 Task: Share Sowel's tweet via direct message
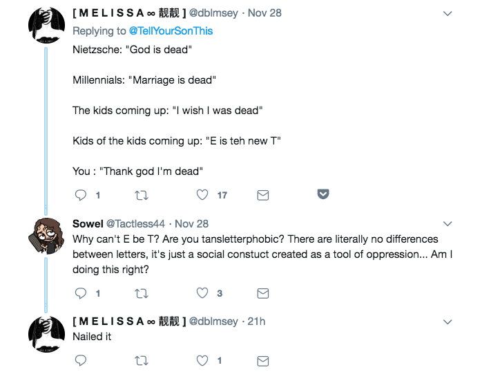pyautogui.click(x=262, y=293)
